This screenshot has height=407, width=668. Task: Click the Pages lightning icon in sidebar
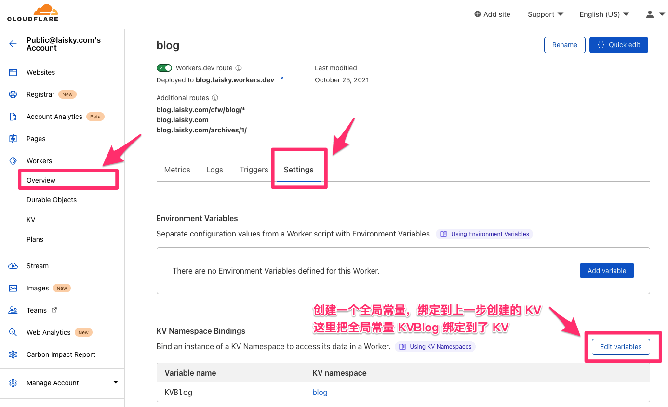[13, 139]
